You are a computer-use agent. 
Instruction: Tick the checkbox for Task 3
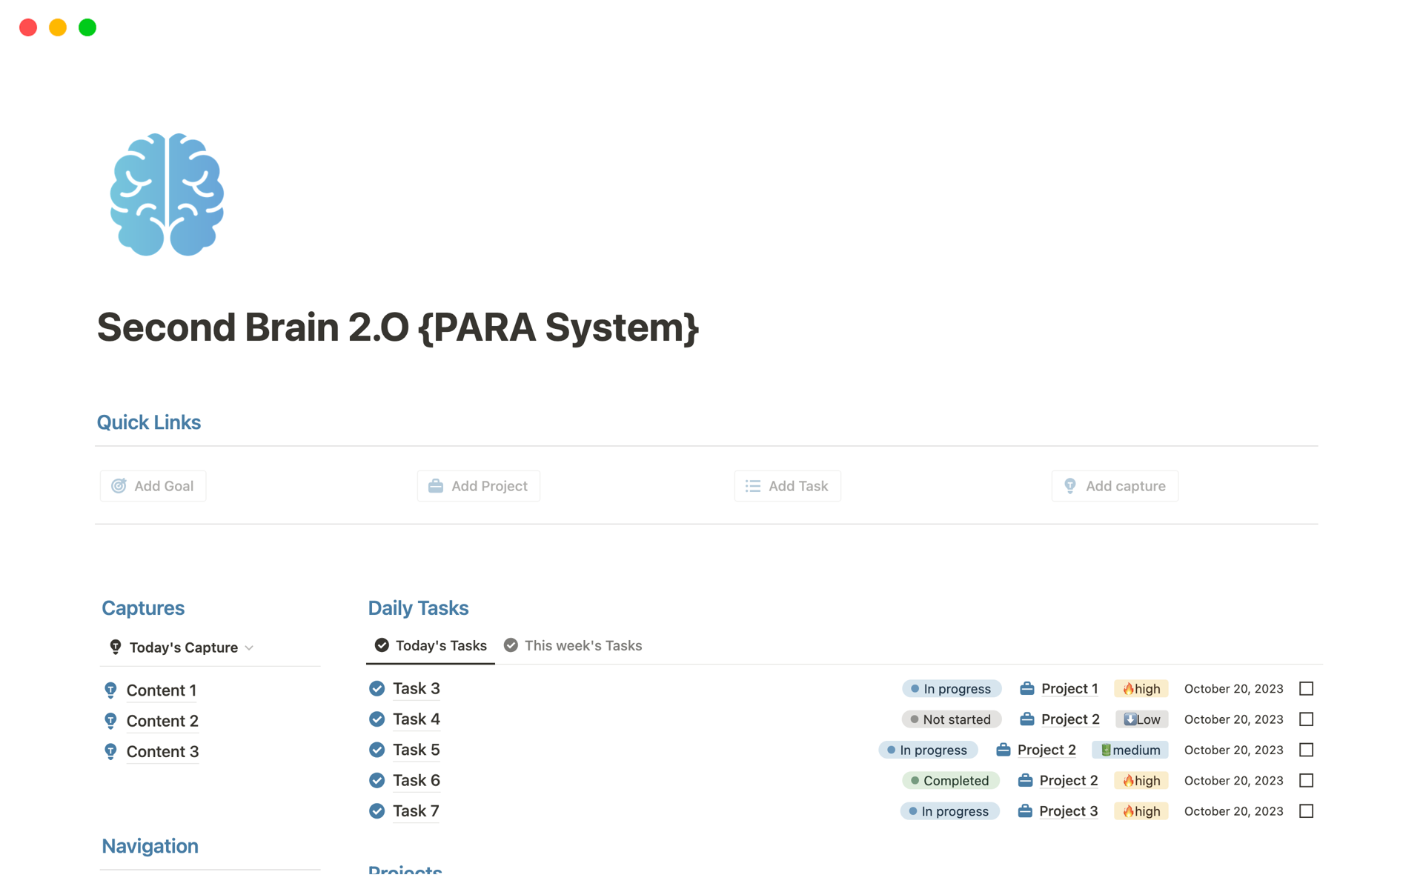1306,688
